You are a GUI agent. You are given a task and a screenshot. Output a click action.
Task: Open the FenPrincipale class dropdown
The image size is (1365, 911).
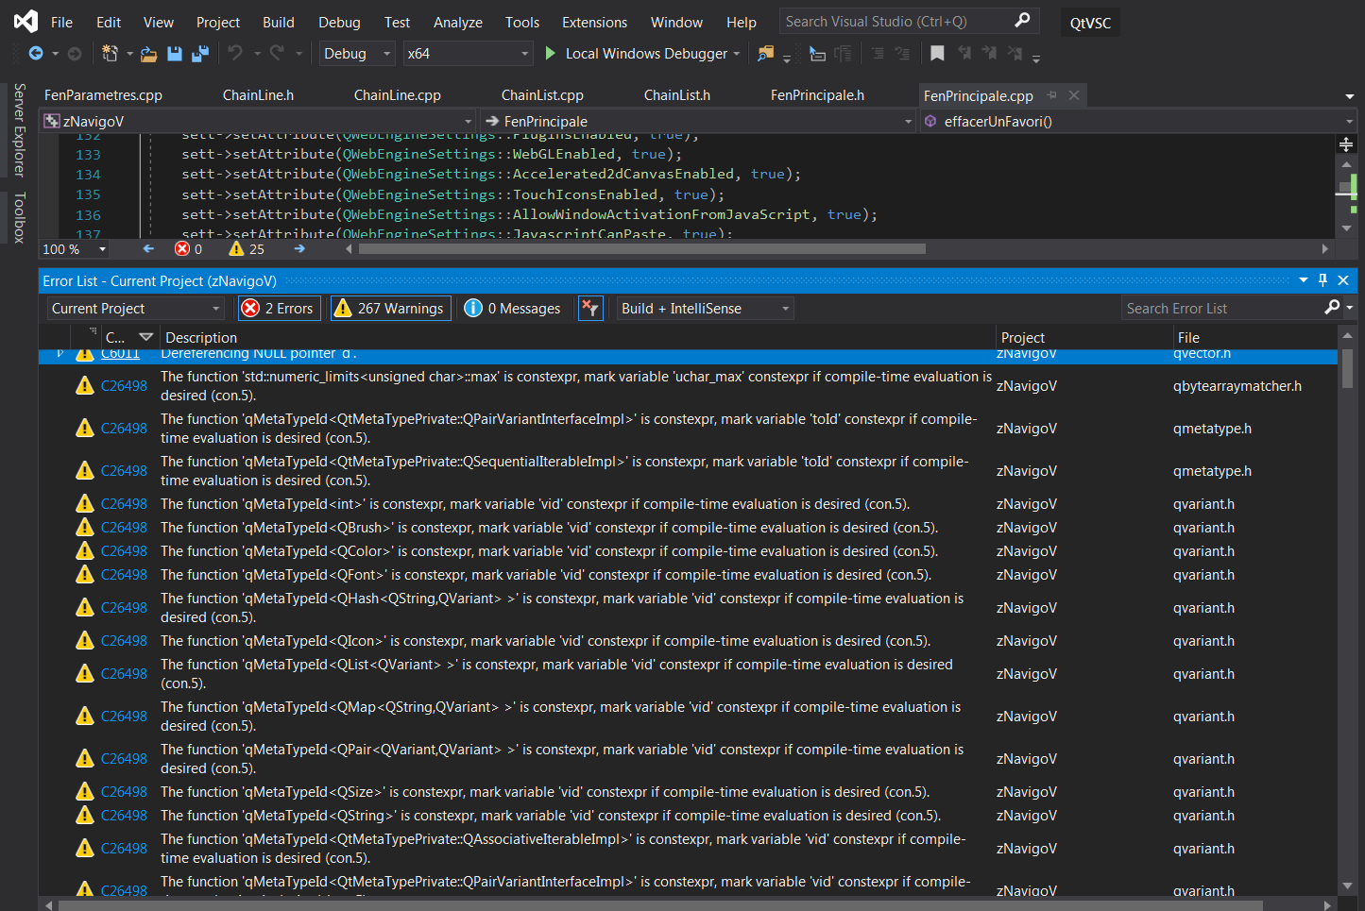[x=697, y=121]
